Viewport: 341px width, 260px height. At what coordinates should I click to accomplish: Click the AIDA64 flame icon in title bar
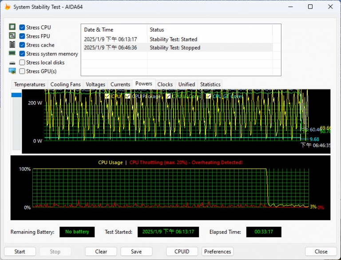coord(8,7)
